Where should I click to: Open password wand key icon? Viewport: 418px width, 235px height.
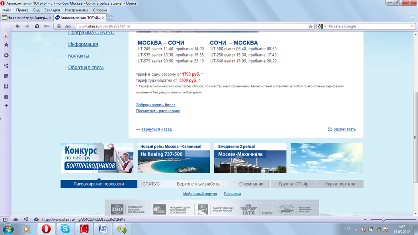pyautogui.click(x=47, y=26)
